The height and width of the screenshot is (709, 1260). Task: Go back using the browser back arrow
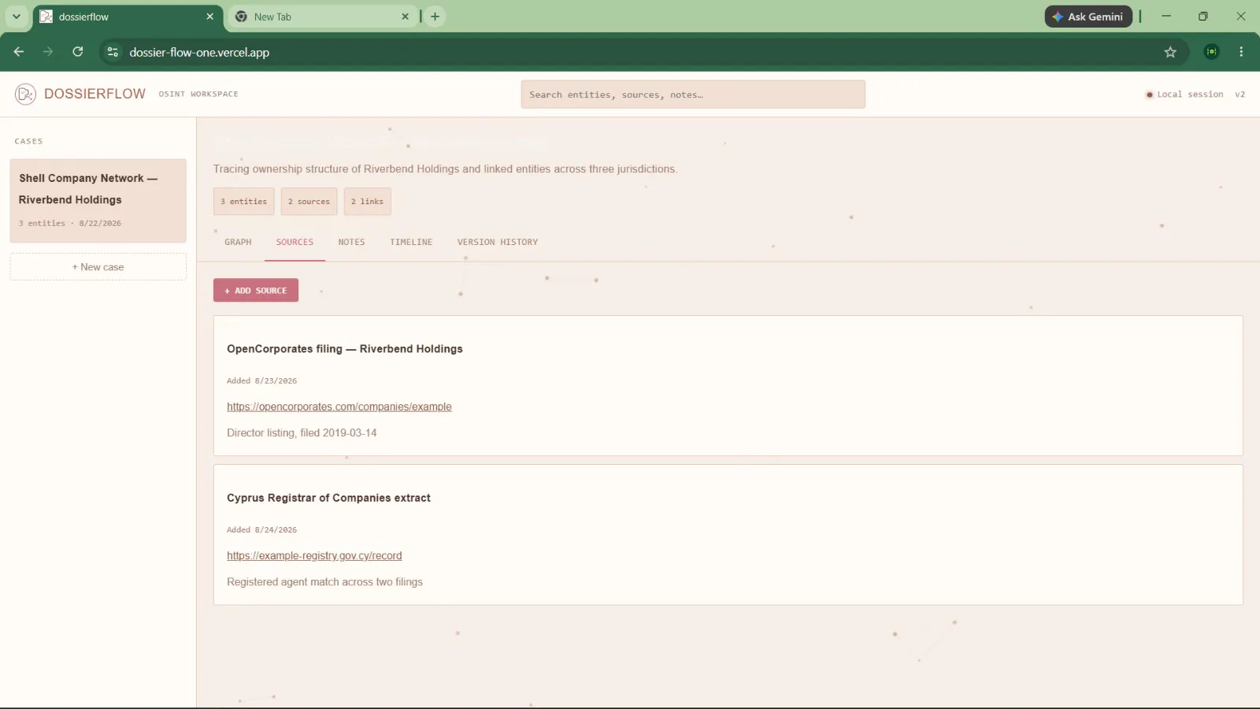click(x=19, y=52)
